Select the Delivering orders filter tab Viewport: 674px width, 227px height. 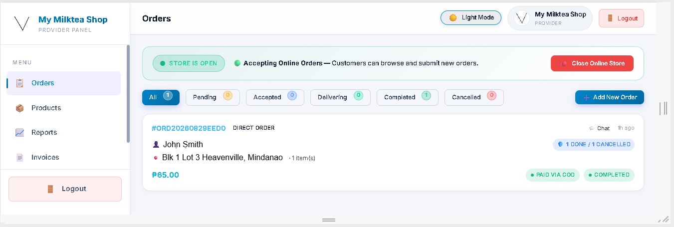[x=340, y=97]
